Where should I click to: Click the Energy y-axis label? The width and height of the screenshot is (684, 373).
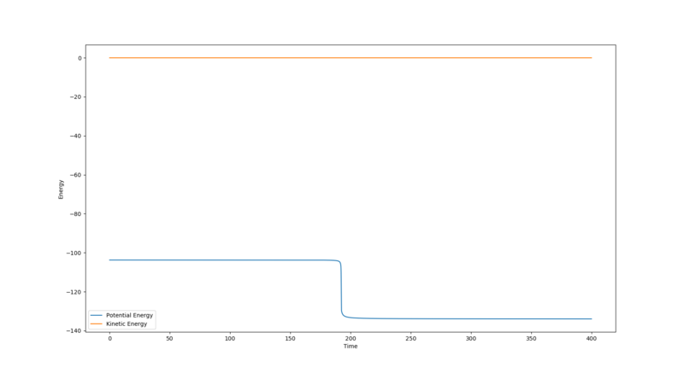coord(61,189)
